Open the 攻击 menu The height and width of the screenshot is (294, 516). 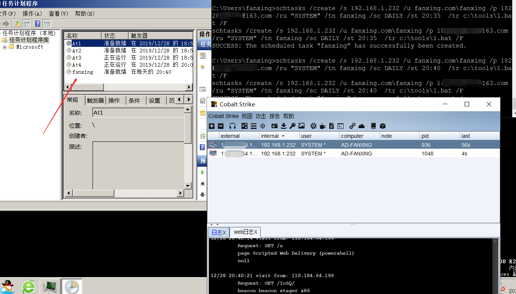[261, 116]
